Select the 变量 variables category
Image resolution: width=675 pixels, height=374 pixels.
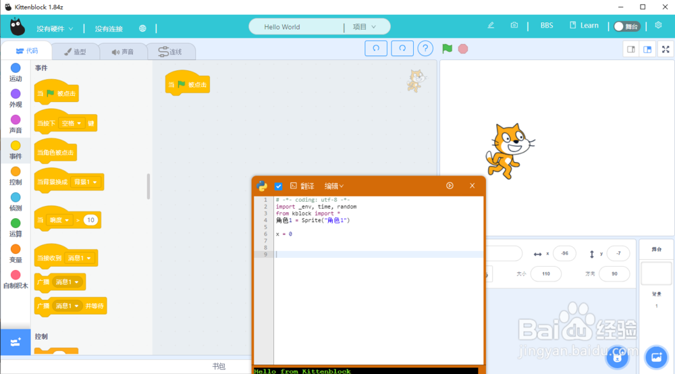[x=16, y=253]
